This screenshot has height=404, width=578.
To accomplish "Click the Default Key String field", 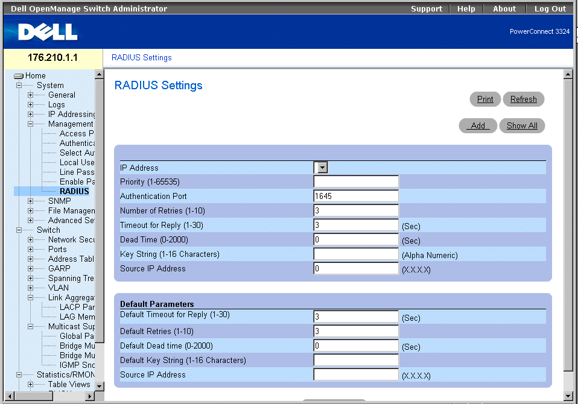I will 356,360.
